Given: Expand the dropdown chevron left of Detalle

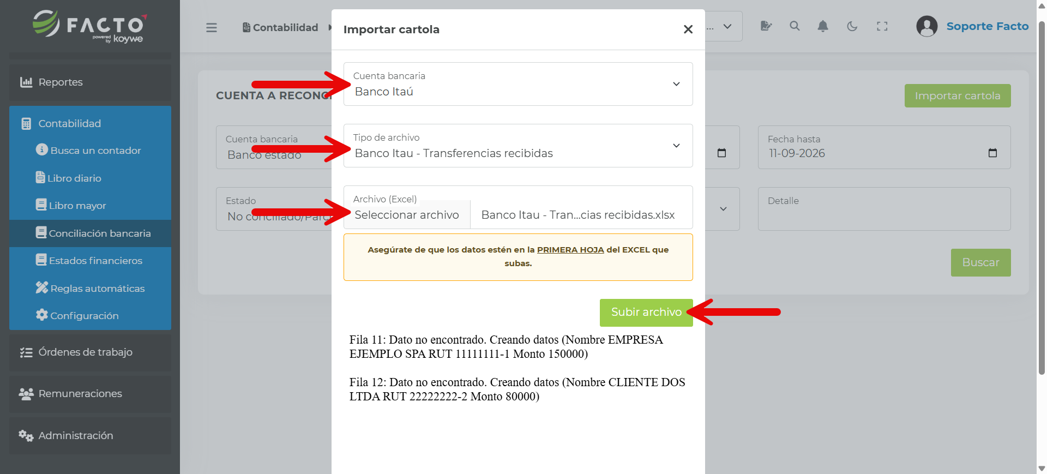Looking at the screenshot, I should point(723,209).
